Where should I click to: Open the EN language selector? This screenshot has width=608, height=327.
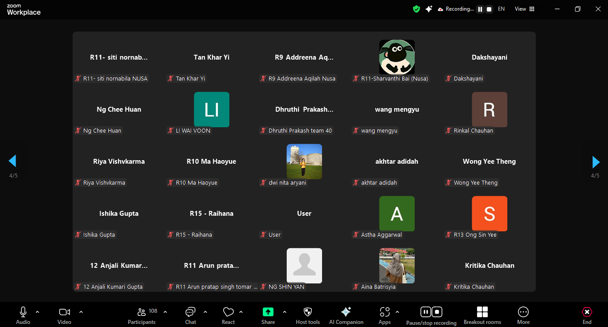[x=502, y=9]
